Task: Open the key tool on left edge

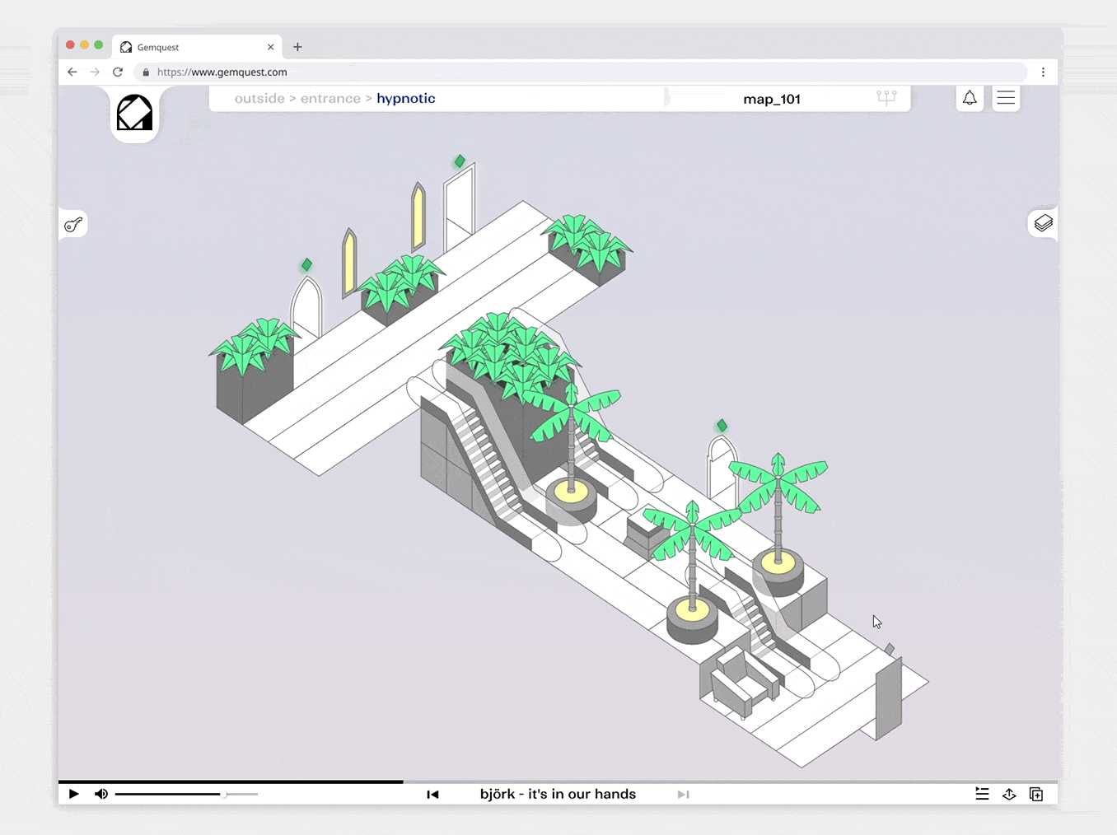Action: pyautogui.click(x=73, y=224)
